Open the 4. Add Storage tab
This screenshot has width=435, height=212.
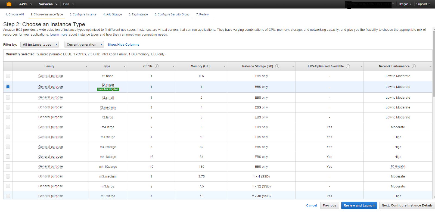click(x=113, y=14)
